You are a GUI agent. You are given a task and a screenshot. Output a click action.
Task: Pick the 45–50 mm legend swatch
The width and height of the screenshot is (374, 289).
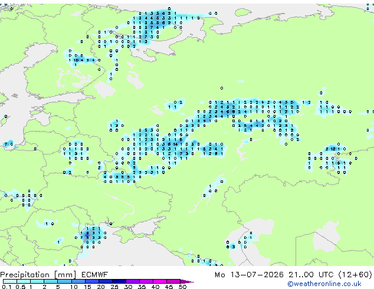pyautogui.click(x=173, y=281)
